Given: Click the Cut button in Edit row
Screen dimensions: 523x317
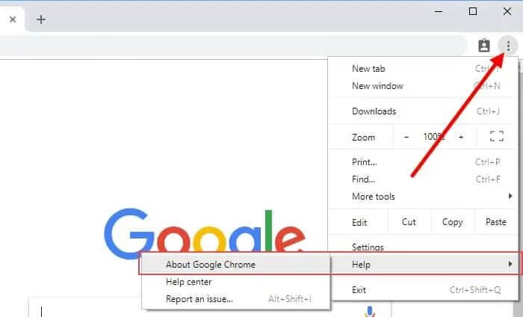Looking at the screenshot, I should 409,222.
